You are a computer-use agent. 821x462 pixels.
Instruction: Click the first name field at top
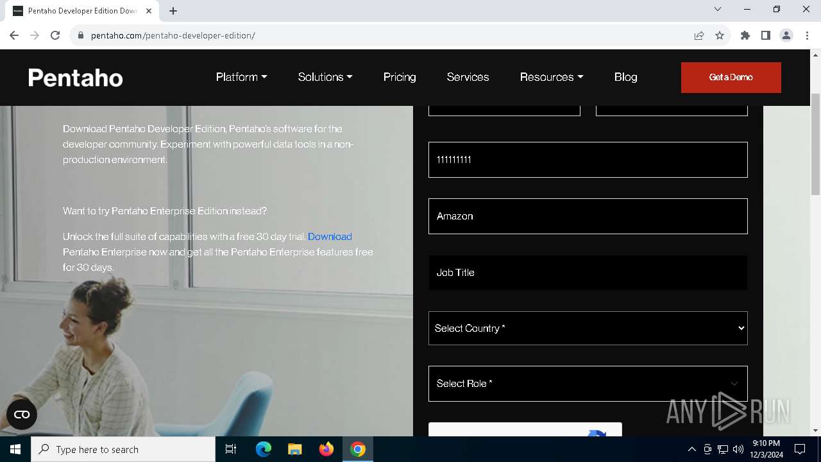pyautogui.click(x=504, y=110)
